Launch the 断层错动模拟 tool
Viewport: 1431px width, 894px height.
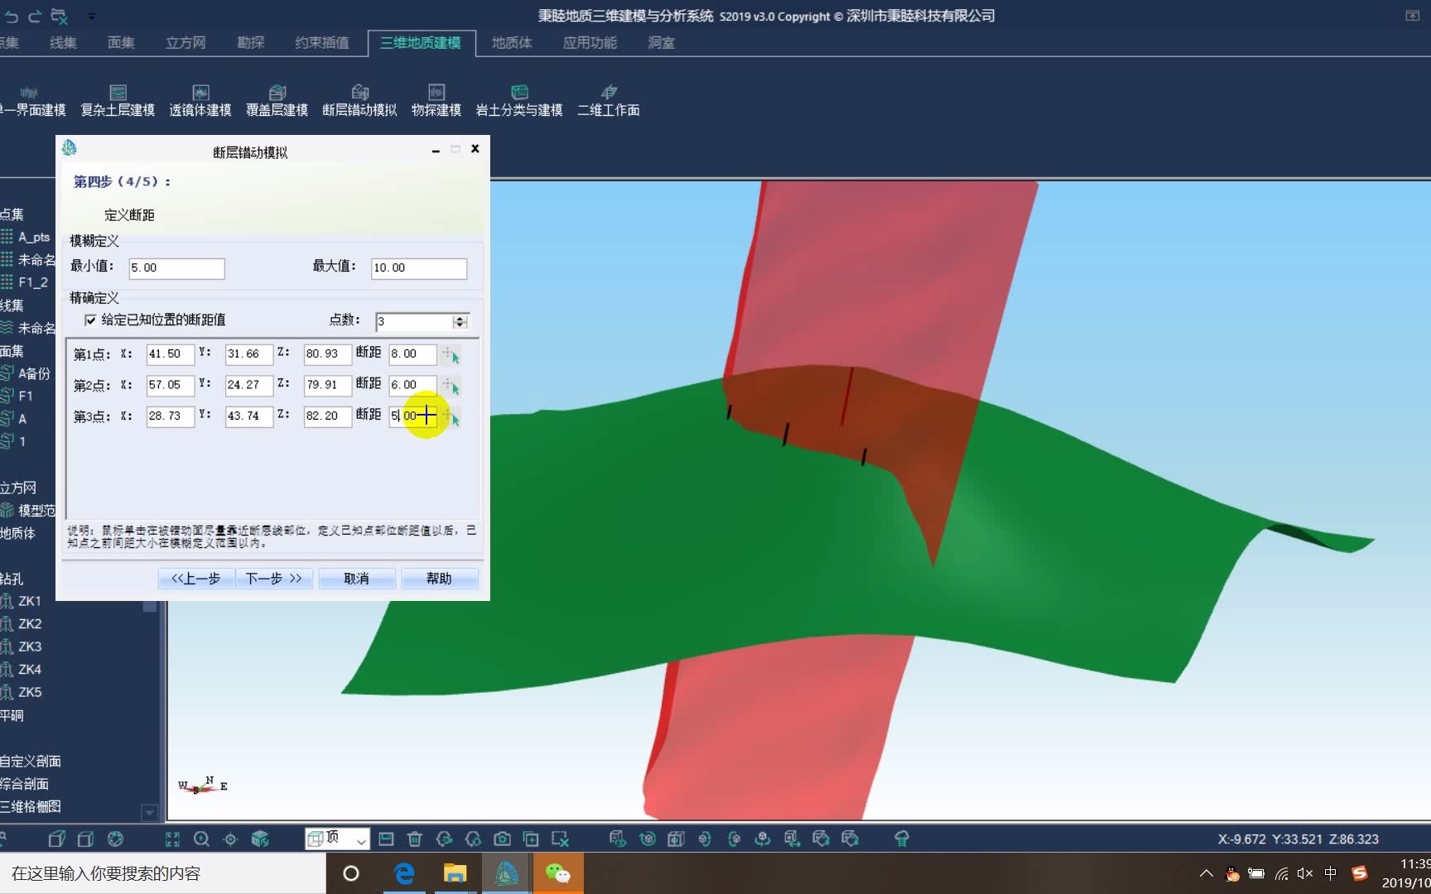click(359, 99)
